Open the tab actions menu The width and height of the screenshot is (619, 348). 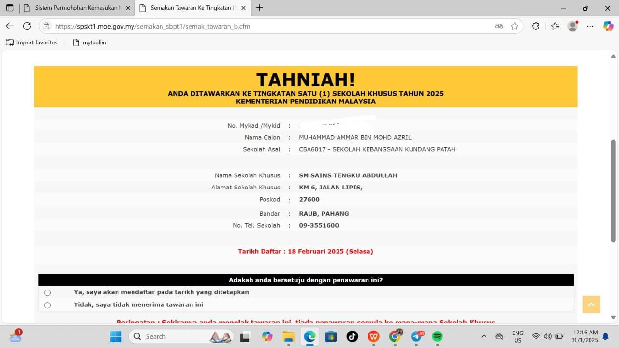[10, 8]
